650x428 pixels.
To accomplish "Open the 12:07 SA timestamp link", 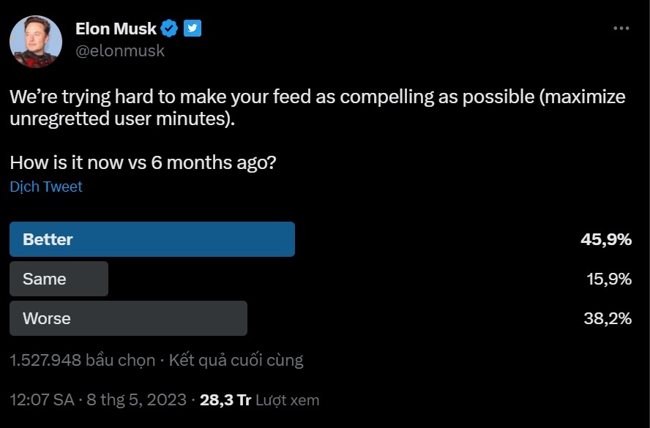I will pyautogui.click(x=42, y=400).
